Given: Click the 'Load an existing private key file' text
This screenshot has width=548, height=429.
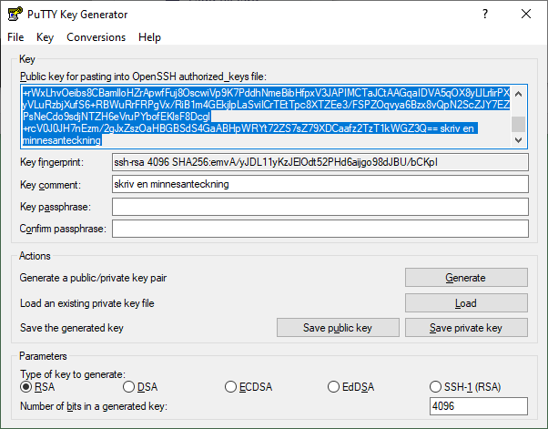Looking at the screenshot, I should [x=87, y=303].
